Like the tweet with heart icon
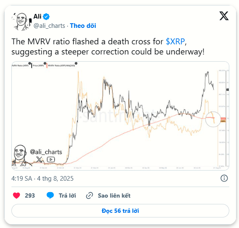This screenshot has width=239, height=228. [16, 195]
